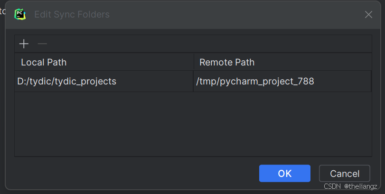Dismiss the dialog with Cancel

(345, 174)
